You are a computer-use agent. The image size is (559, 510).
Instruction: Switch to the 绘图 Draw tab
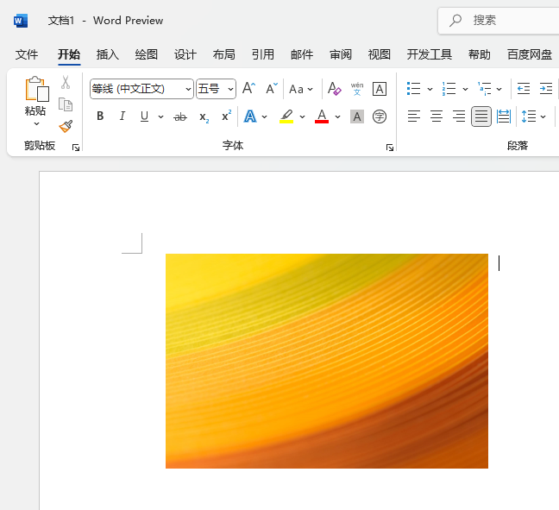(x=147, y=54)
